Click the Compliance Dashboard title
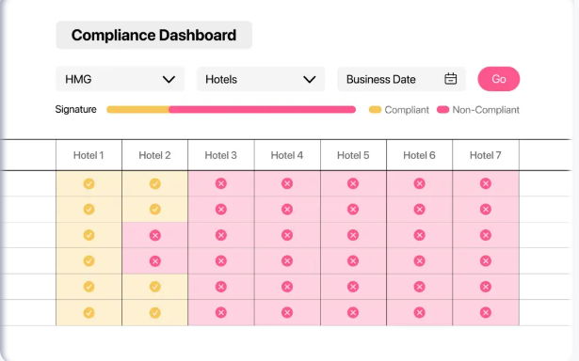This screenshot has height=361, width=579. click(154, 35)
